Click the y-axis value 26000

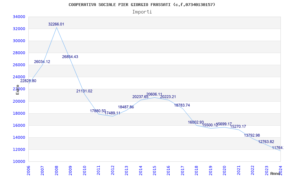pyautogui.click(x=19, y=65)
